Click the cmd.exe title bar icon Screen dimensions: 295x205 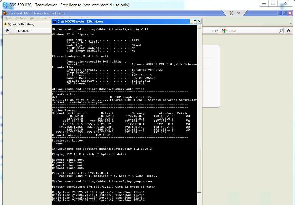(54, 21)
